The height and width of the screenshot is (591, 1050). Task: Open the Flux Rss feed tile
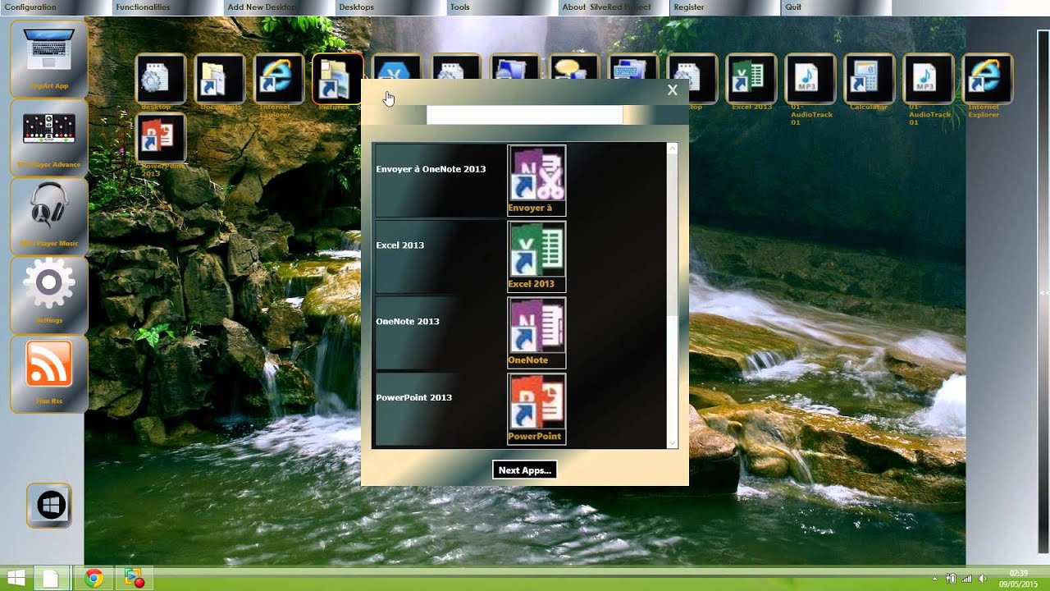[x=49, y=373]
